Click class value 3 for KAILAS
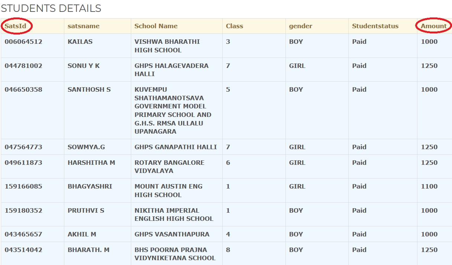 point(228,42)
